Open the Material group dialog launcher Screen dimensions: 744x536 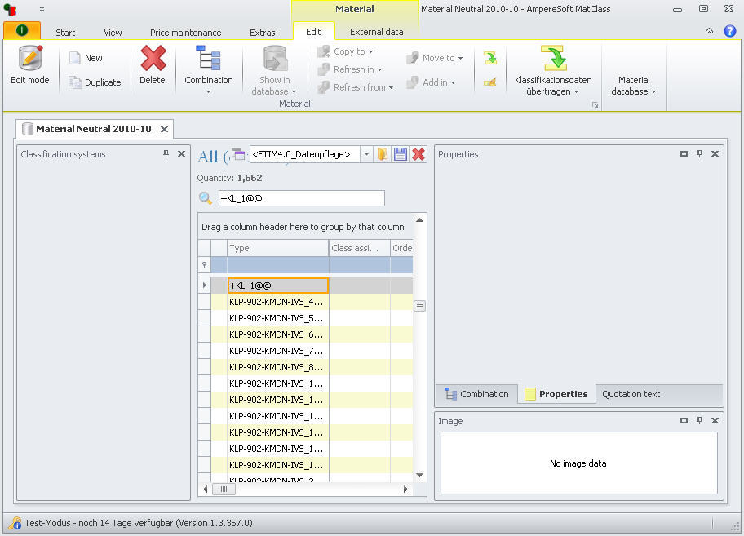pyautogui.click(x=595, y=105)
